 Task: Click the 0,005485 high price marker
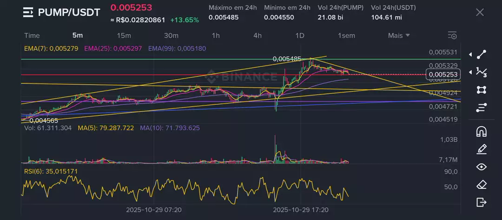(287, 59)
